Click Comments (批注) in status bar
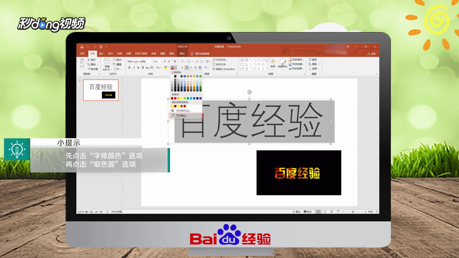Screen dimensions: 459x258 point(308,212)
